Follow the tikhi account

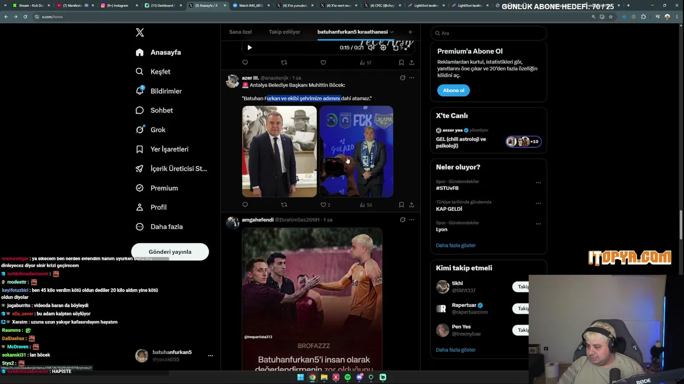tap(521, 287)
